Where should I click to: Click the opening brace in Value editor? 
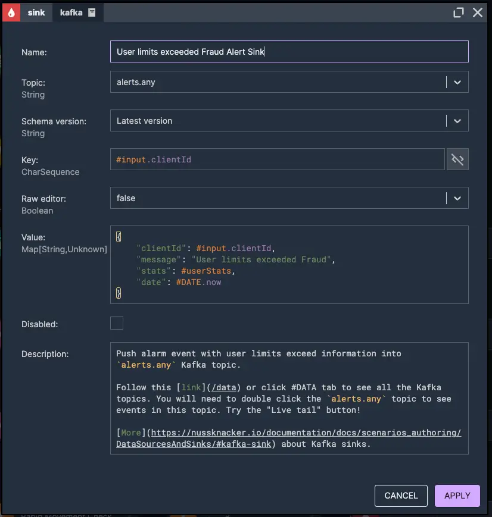[119, 236]
